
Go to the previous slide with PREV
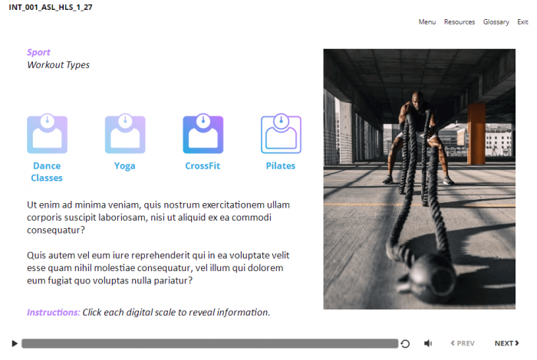(x=463, y=344)
